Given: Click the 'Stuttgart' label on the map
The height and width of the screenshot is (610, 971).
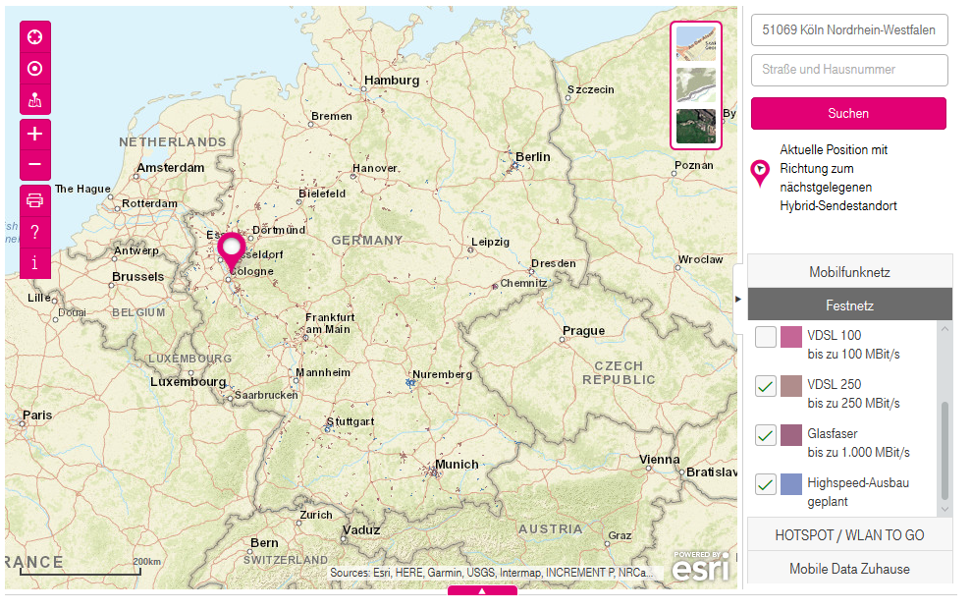Looking at the screenshot, I should 351,421.
